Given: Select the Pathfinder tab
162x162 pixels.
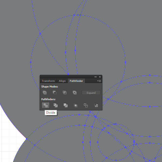Looking at the screenshot, I should (76, 81).
